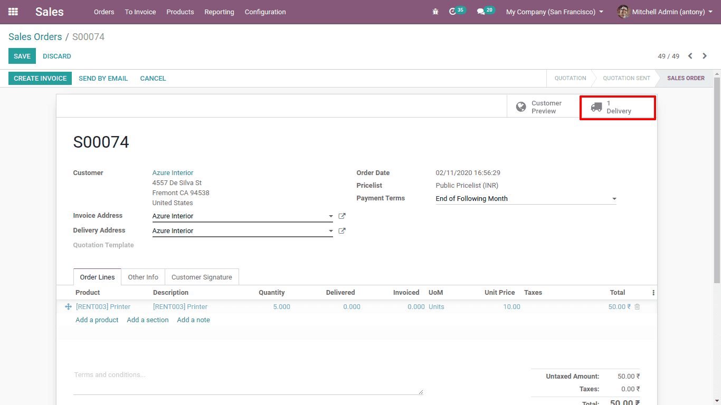The image size is (721, 405).
Task: Click the Quotation status stage
Action: point(570,78)
